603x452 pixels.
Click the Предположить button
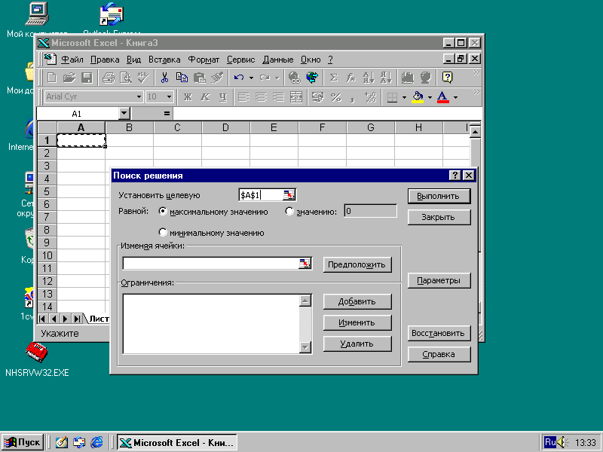pos(357,265)
